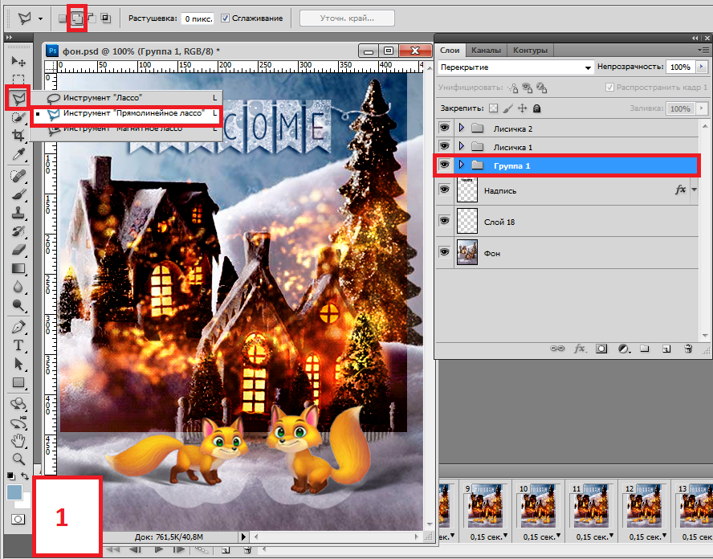The height and width of the screenshot is (559, 713).
Task: Select the Eraser tool
Action: coord(18,250)
